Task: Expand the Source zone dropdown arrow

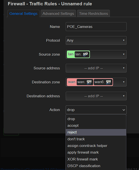Action: point(124,54)
